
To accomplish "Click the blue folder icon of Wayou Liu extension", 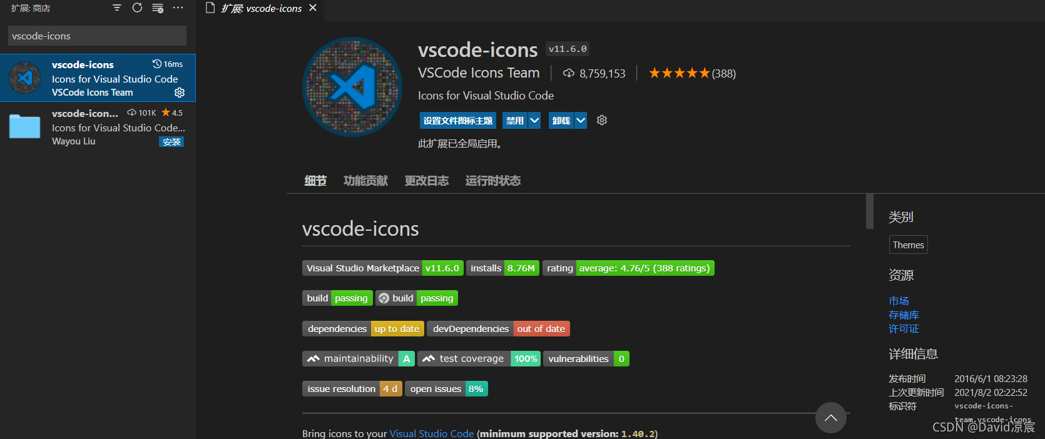I will [25, 126].
